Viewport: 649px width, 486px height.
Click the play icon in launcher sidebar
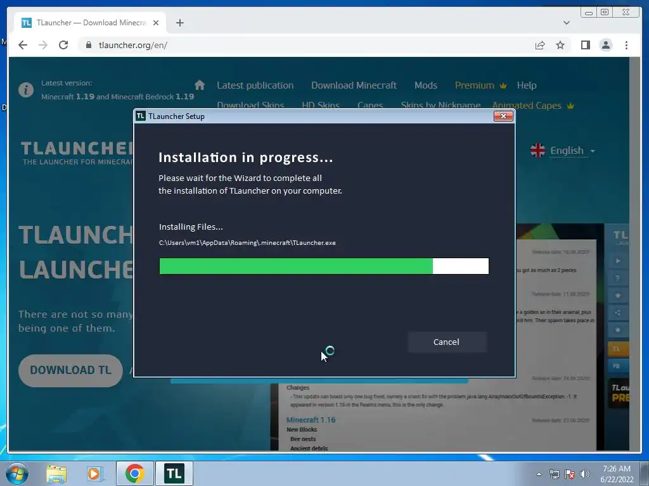click(x=617, y=261)
